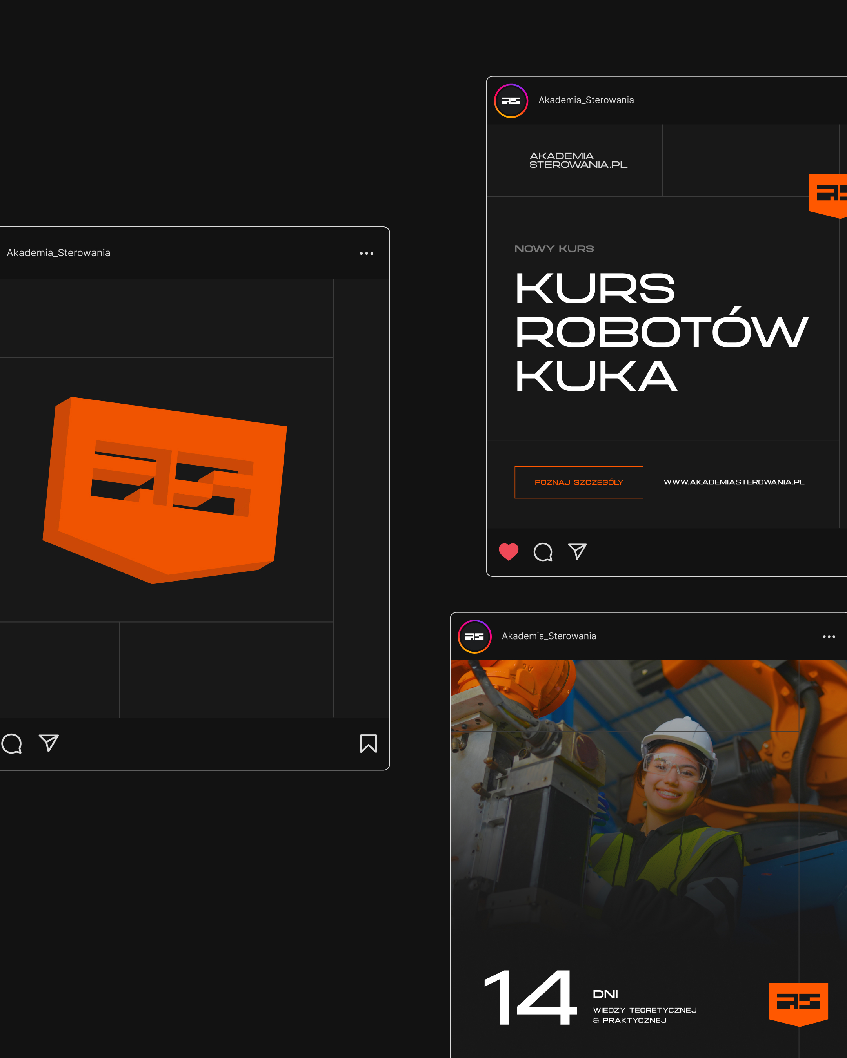Unlike the Kurs Robotów post via heart
Viewport: 847px width, 1058px height.
point(508,552)
